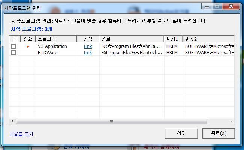Click the horizontal scrollbar left arrow
The width and height of the screenshot is (244, 150).
pos(12,121)
